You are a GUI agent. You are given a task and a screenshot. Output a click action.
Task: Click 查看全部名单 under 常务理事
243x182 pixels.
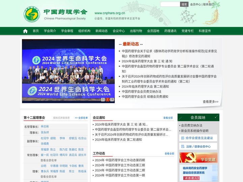49,160
